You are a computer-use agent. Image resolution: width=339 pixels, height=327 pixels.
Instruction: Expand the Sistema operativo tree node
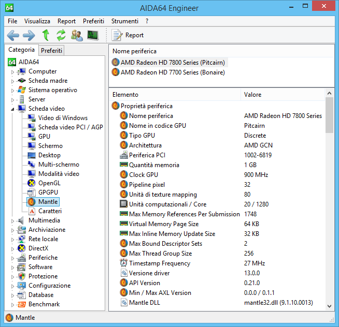[12, 91]
